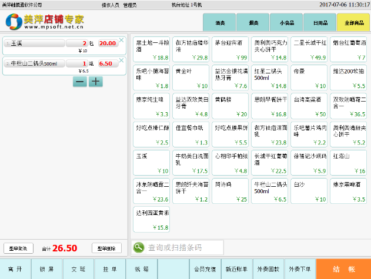Click the 锁屏 lock screen button
This screenshot has height=279, width=371.
[x=47, y=269]
